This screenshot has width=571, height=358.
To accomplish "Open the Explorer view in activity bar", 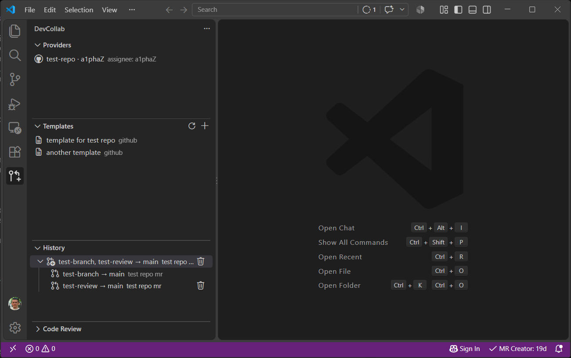I will pyautogui.click(x=15, y=31).
